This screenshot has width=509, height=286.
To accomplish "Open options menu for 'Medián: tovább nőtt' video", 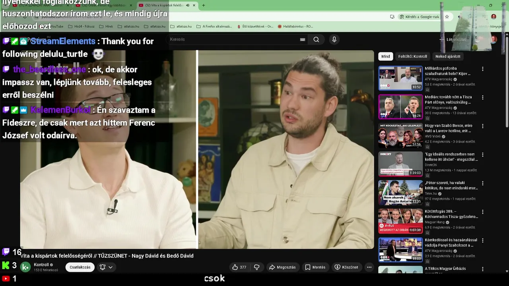I will pos(483,97).
